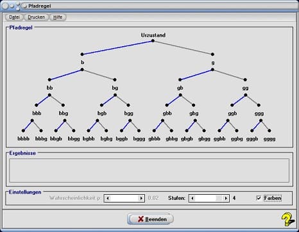Click the 'bbb' tree label
The image size is (299, 232).
[x=37, y=113]
